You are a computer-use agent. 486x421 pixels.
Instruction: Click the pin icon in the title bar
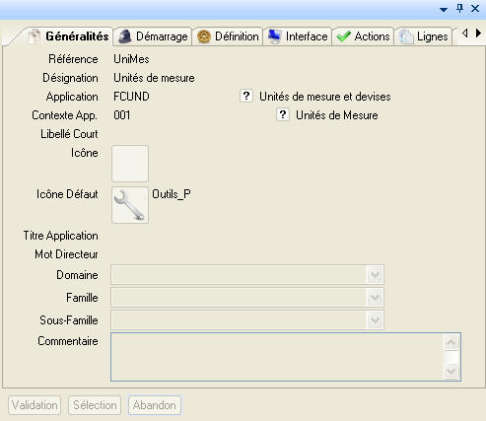click(x=459, y=9)
